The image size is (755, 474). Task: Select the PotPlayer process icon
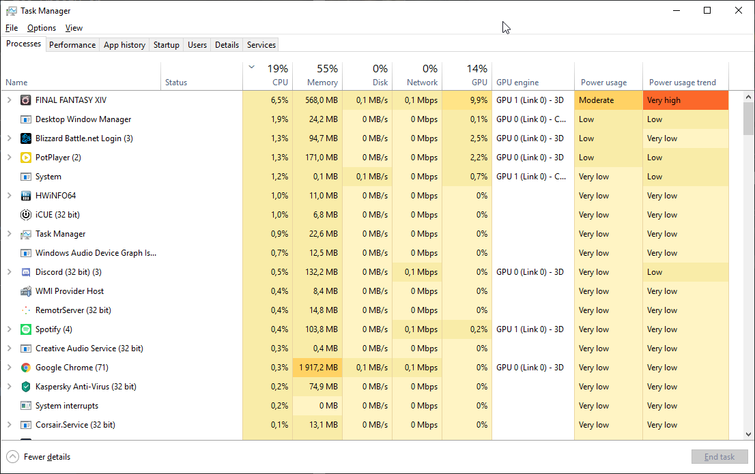[26, 158]
